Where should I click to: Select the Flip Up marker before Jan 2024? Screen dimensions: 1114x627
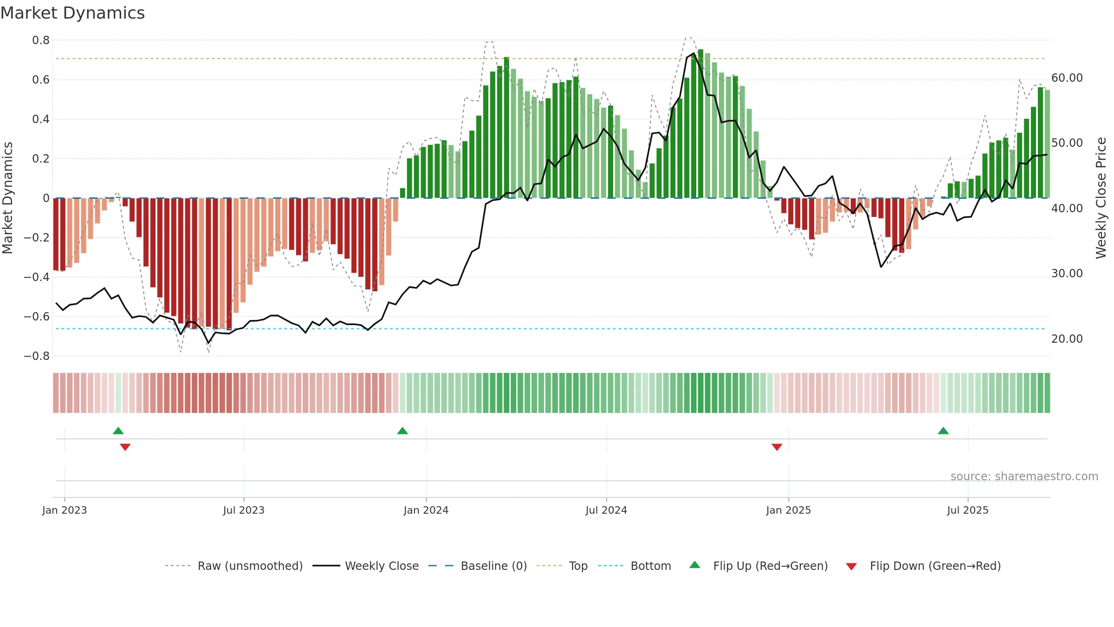[402, 431]
